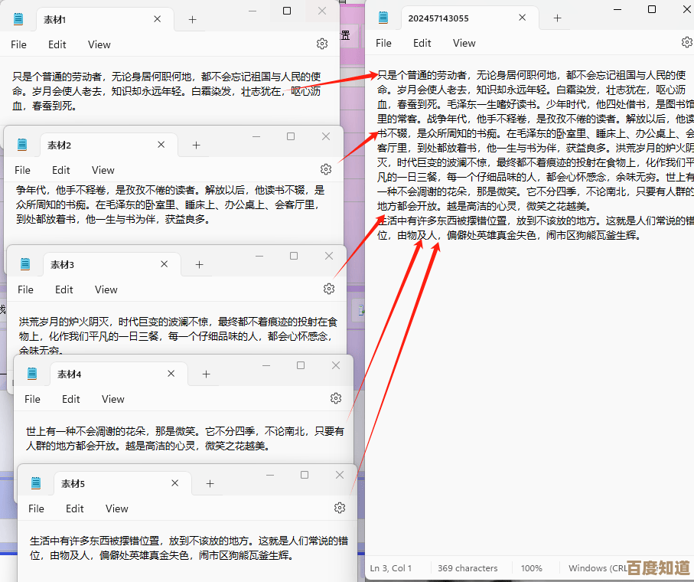Screen dimensions: 694x582
Task: Click Ln 3, Col 1 position indicator
Action: click(x=391, y=568)
